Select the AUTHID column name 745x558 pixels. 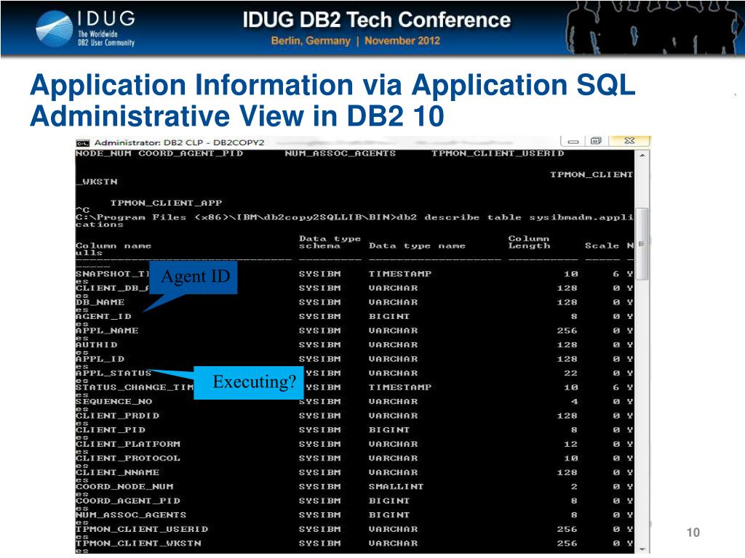[x=97, y=345]
